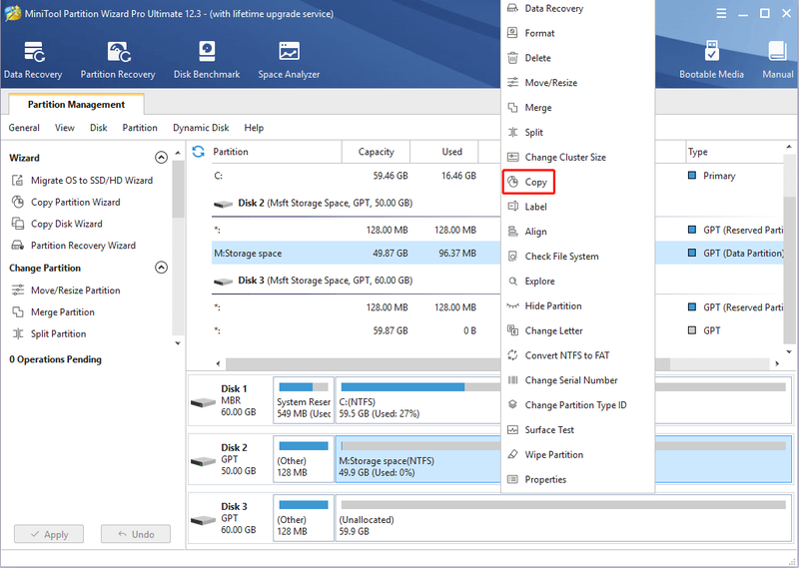The height and width of the screenshot is (568, 799).
Task: Collapse the Wizard section in the sidebar
Action: 161,158
